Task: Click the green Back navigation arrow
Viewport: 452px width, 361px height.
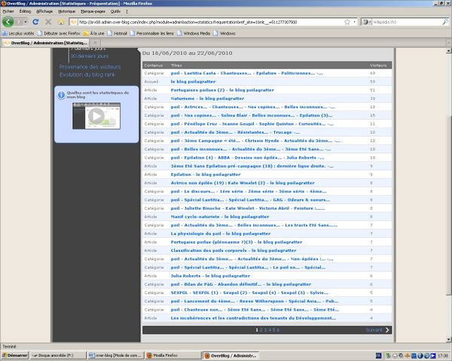Action: pos(8,22)
